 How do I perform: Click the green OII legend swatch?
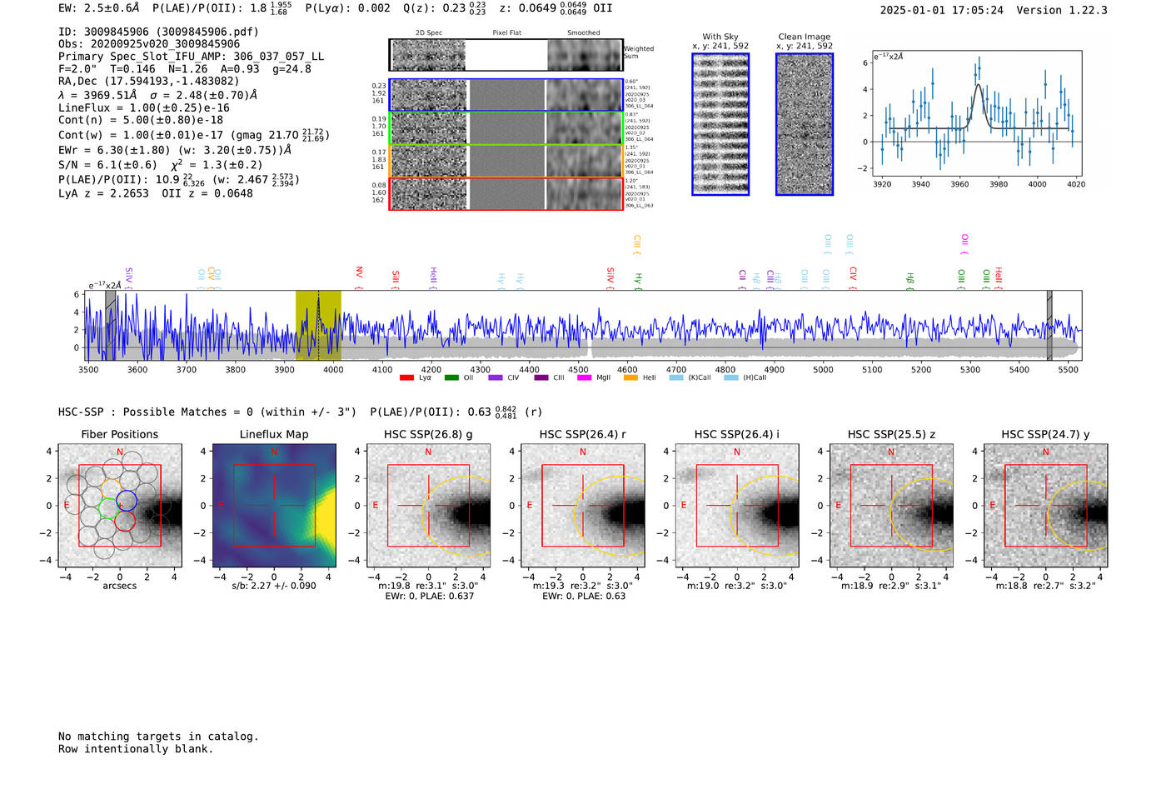tap(451, 378)
